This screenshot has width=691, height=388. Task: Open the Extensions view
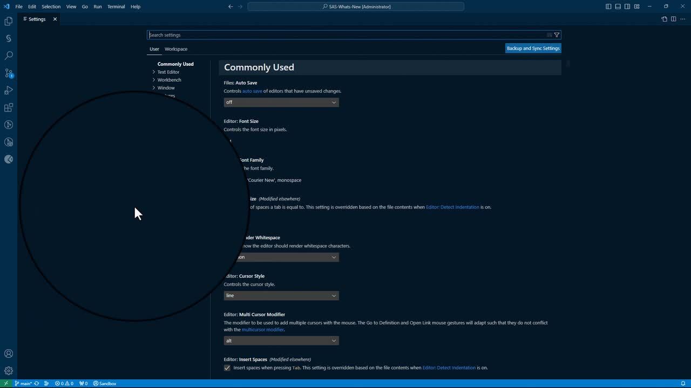(9, 108)
